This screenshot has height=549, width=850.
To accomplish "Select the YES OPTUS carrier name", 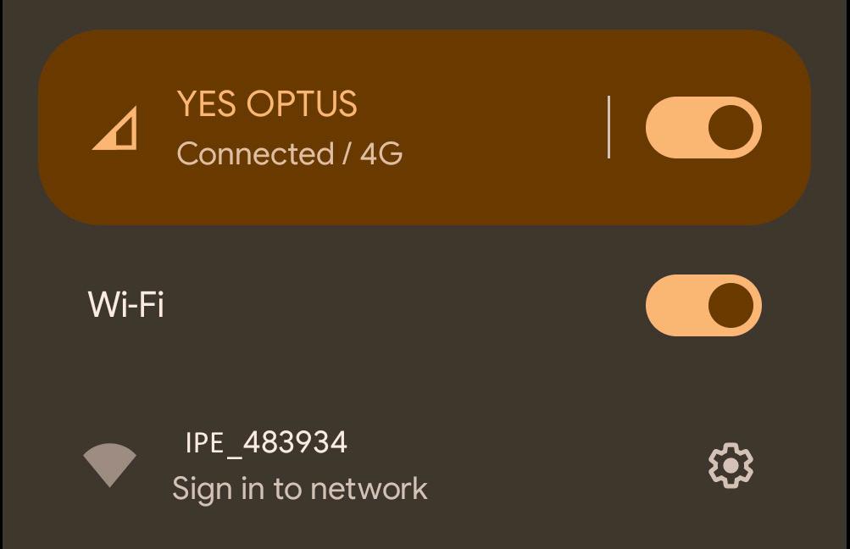I will [267, 103].
